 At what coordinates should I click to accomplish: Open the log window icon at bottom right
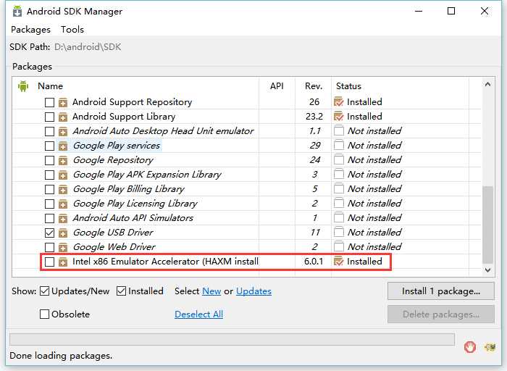pos(490,347)
